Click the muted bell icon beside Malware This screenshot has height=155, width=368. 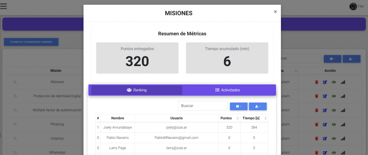(15, 82)
